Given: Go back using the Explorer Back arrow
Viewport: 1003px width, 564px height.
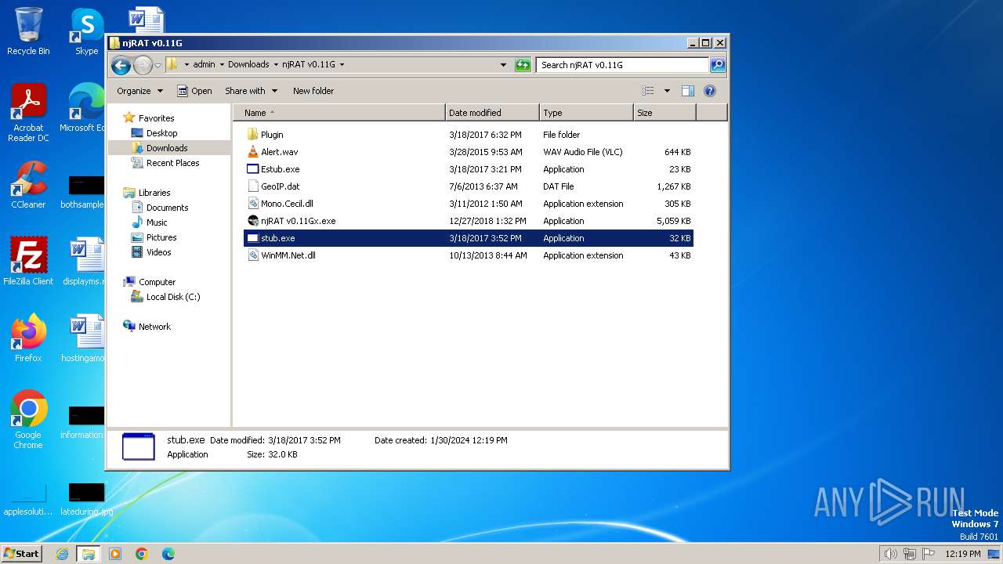Looking at the screenshot, I should click(x=121, y=65).
